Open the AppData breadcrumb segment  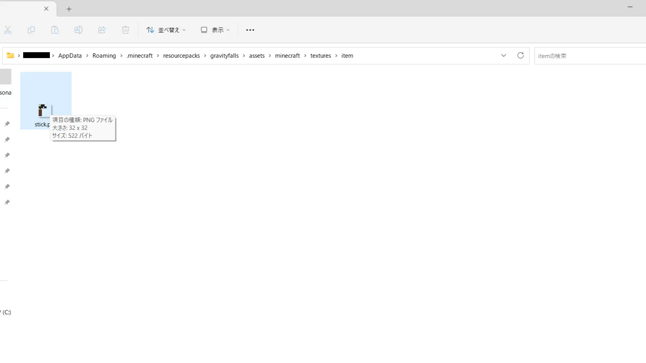point(70,56)
